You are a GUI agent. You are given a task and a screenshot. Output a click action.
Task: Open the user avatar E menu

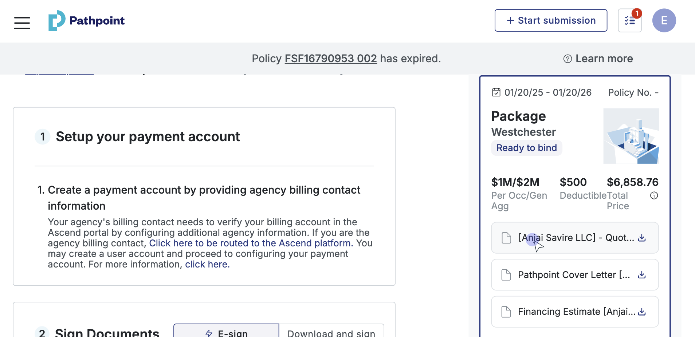pyautogui.click(x=664, y=21)
